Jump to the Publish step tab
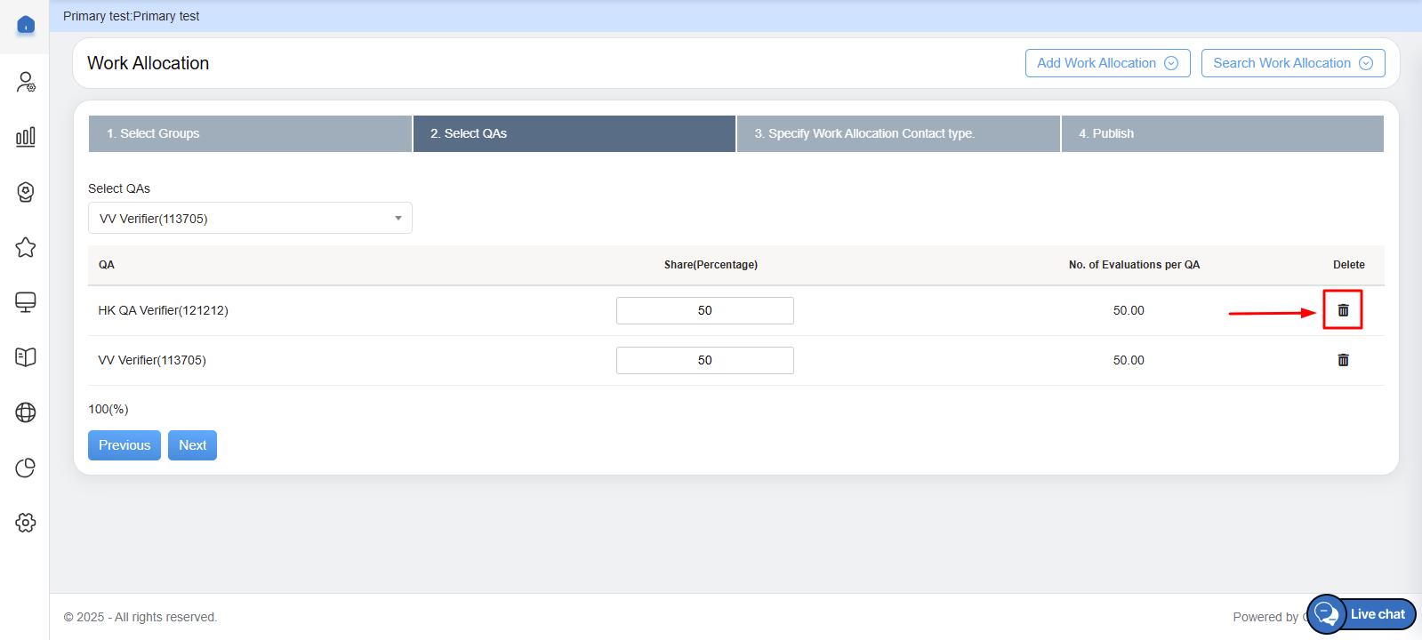 point(1222,133)
